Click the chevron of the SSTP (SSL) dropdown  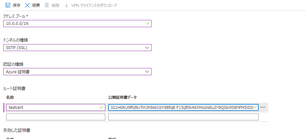click(x=147, y=48)
